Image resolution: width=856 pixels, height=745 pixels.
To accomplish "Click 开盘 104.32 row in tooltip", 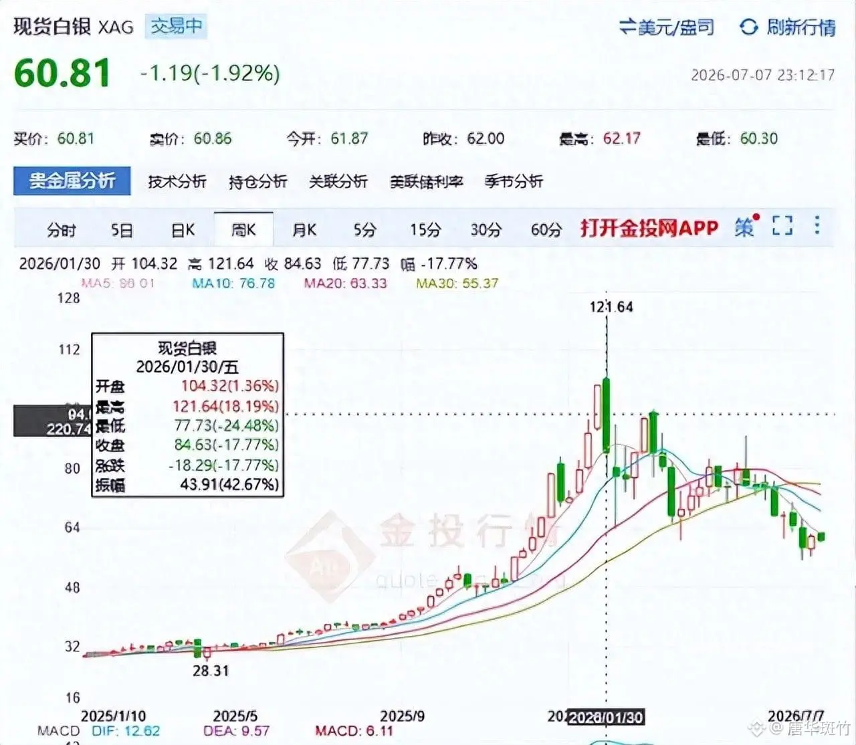I will [x=187, y=386].
